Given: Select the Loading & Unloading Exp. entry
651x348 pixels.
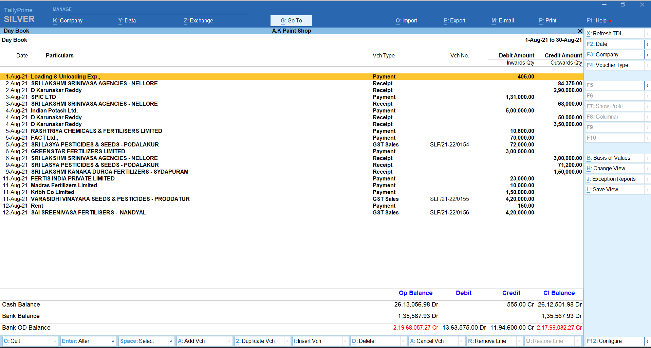Looking at the screenshot, I should [x=292, y=77].
